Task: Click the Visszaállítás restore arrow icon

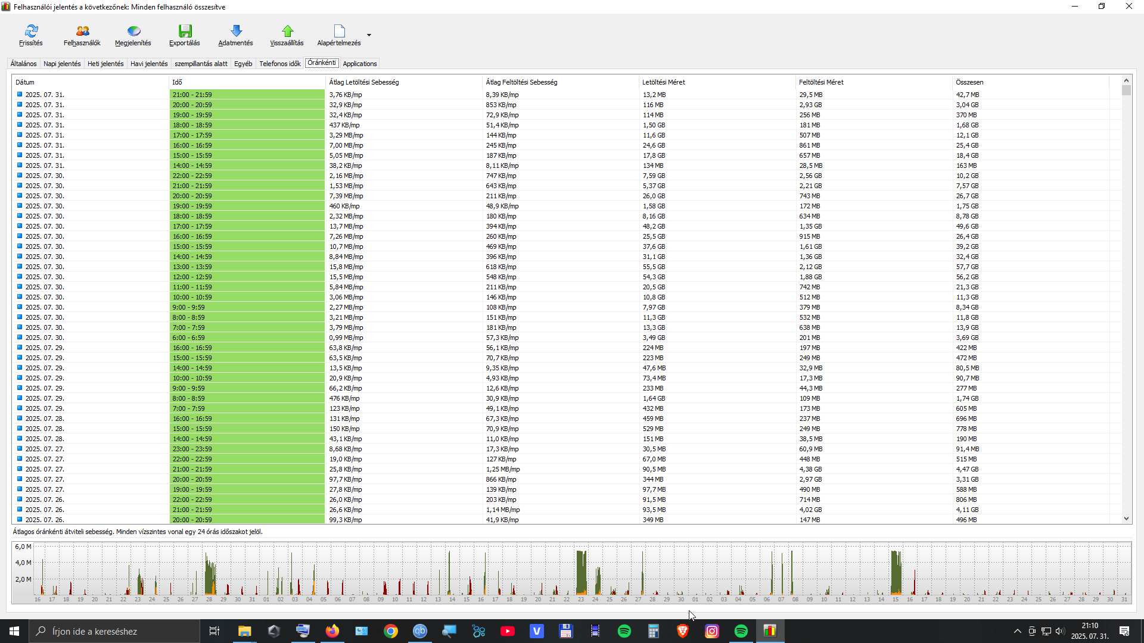Action: 287,31
